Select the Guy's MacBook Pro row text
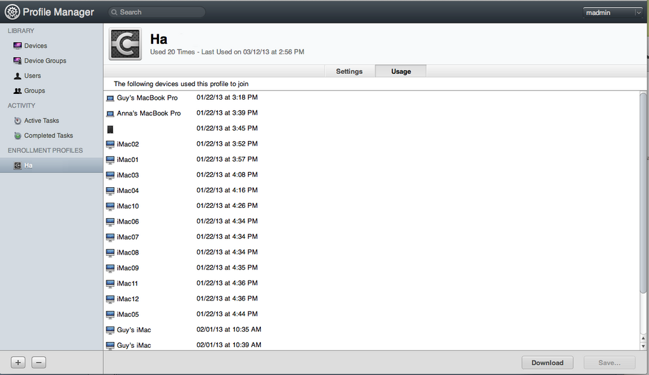The height and width of the screenshot is (375, 649). pyautogui.click(x=147, y=98)
